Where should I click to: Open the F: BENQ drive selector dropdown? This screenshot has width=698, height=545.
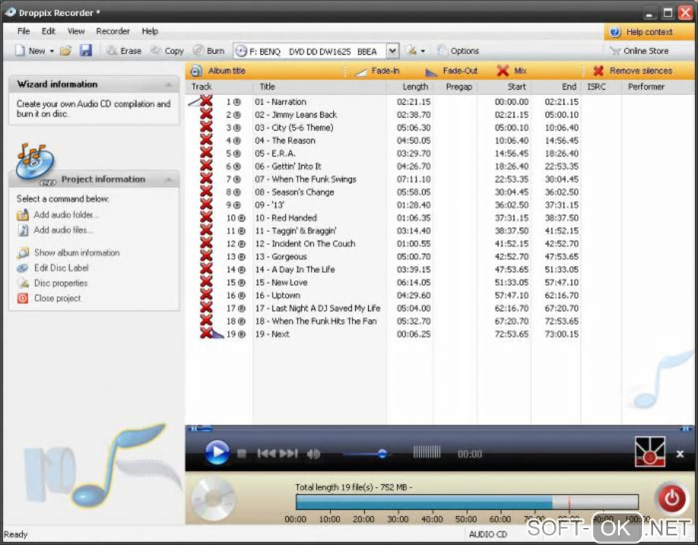[391, 51]
